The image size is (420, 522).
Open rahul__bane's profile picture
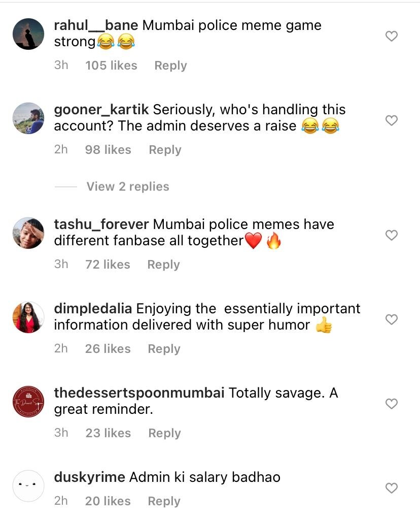click(x=28, y=34)
